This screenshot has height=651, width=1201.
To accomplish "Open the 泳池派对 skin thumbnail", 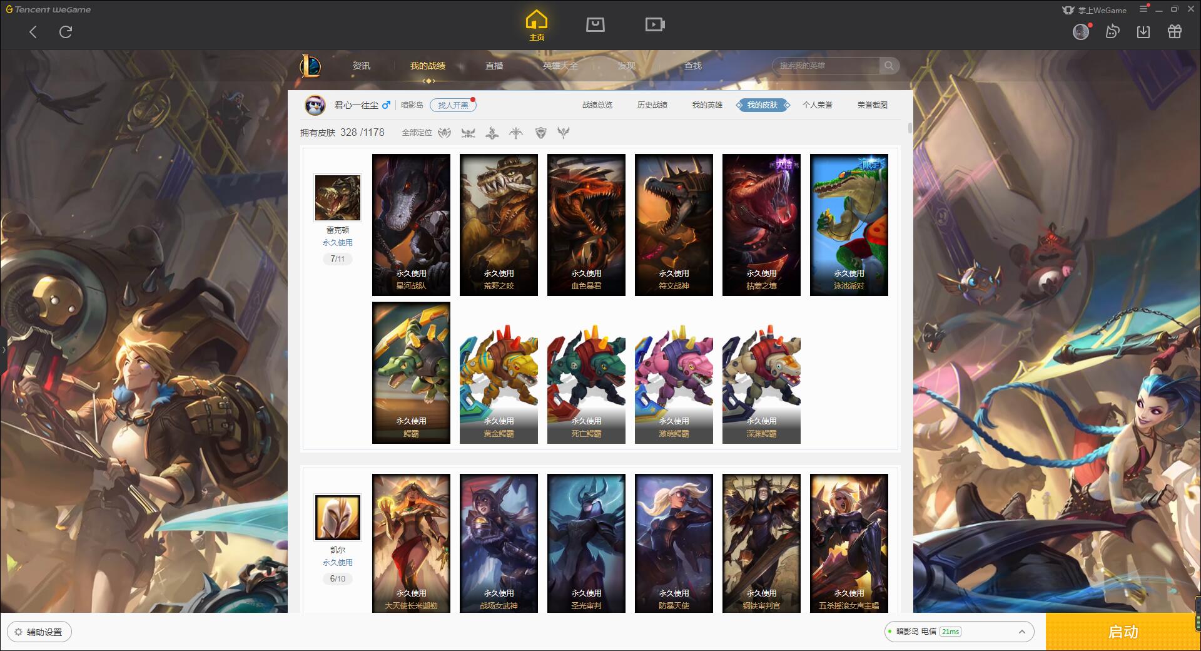I will [849, 225].
